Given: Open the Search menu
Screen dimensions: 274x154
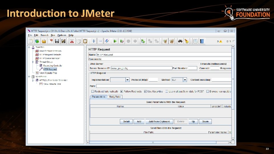Looking at the screenshot, I should pos(45,35).
